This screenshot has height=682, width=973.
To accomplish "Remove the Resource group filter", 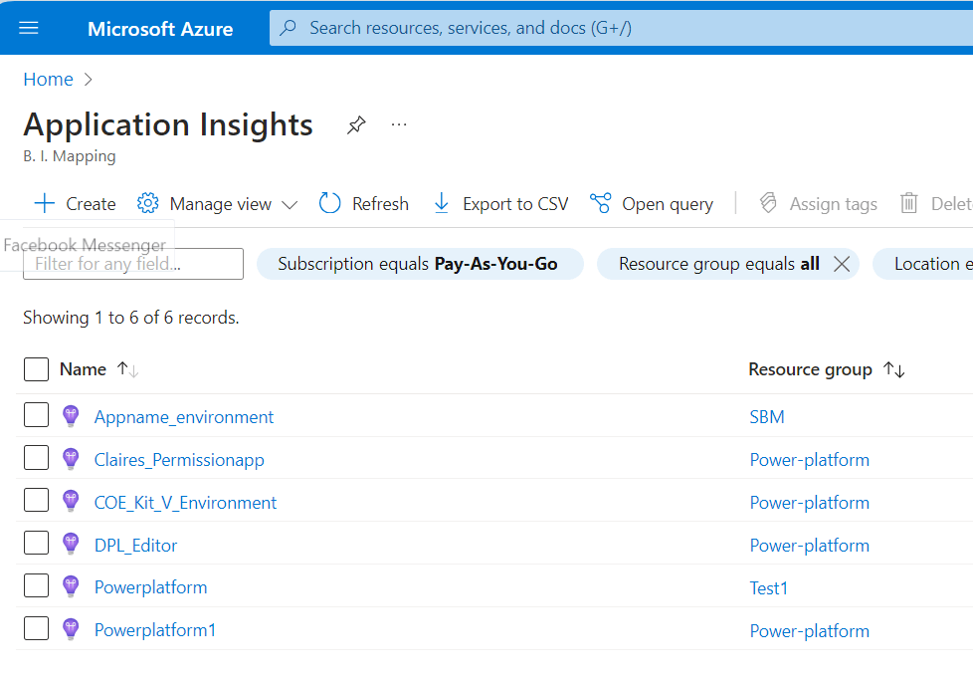I will pos(842,264).
